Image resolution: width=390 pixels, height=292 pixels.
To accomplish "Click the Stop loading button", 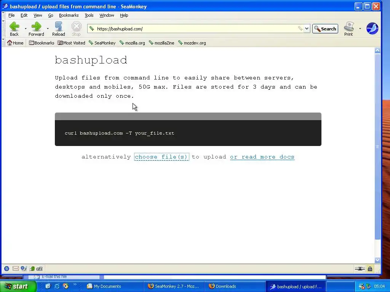I will [76, 29].
